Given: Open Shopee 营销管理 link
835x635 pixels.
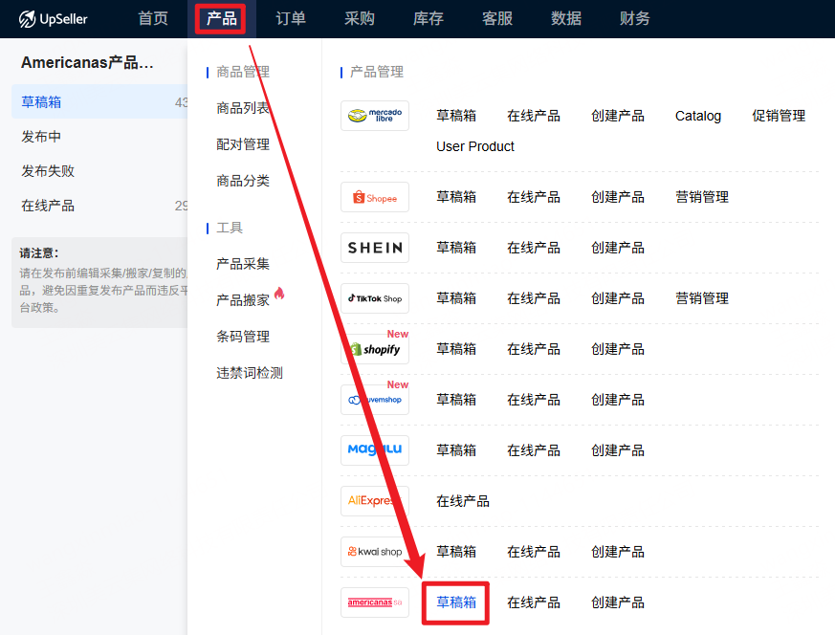Looking at the screenshot, I should pos(702,197).
